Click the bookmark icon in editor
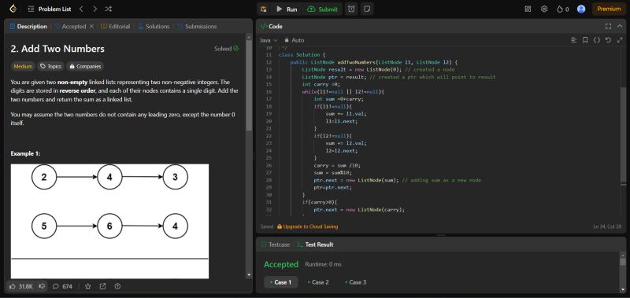The height and width of the screenshot is (298, 630). click(x=585, y=40)
